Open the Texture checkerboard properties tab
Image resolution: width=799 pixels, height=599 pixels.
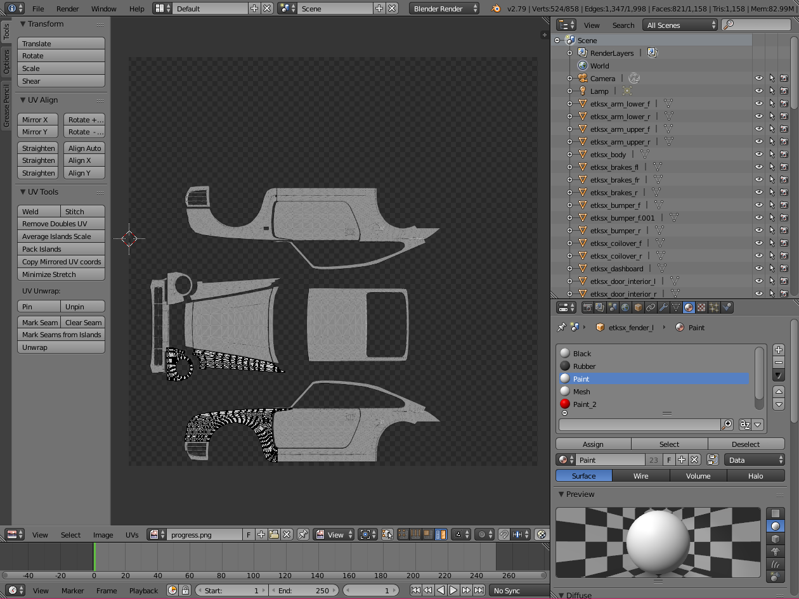coord(701,307)
